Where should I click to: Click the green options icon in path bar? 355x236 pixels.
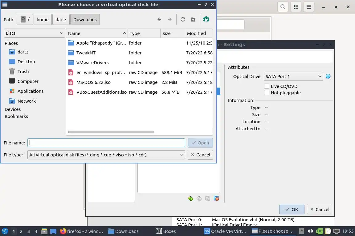206,19
